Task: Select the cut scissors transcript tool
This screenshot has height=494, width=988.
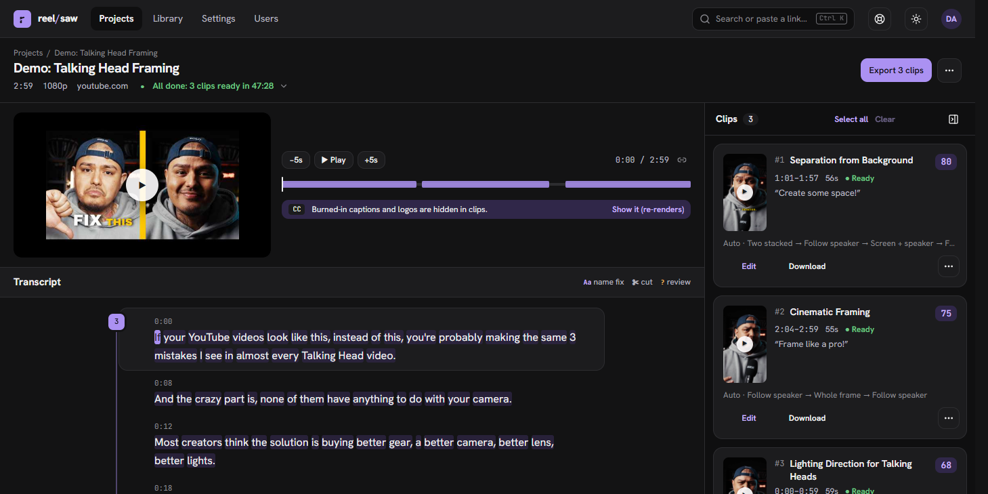Action: [x=642, y=282]
